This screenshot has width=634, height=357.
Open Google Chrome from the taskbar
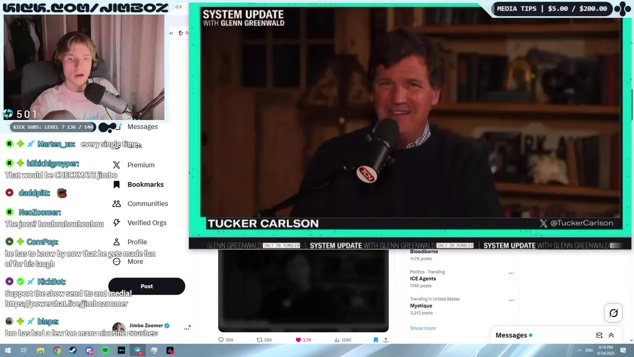(57, 351)
